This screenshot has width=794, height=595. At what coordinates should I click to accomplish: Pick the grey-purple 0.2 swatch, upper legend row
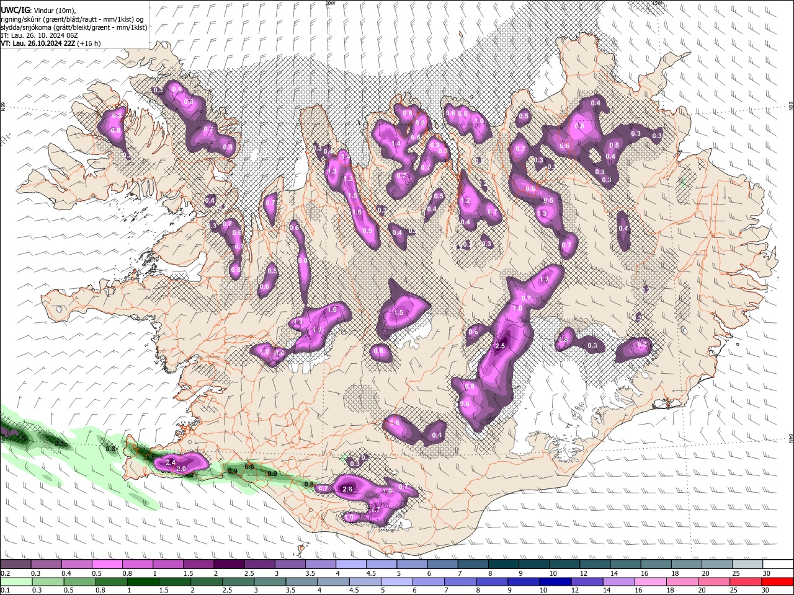point(16,565)
